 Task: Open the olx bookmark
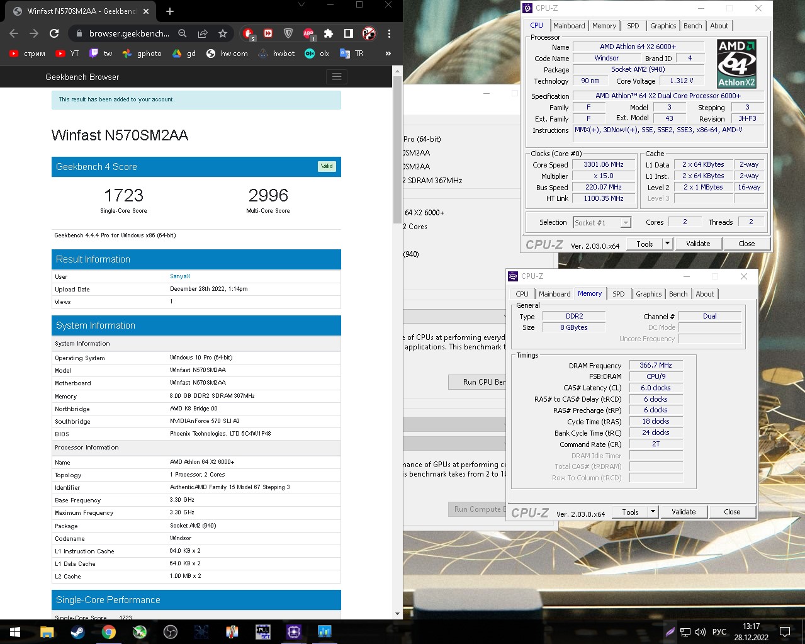coord(317,54)
